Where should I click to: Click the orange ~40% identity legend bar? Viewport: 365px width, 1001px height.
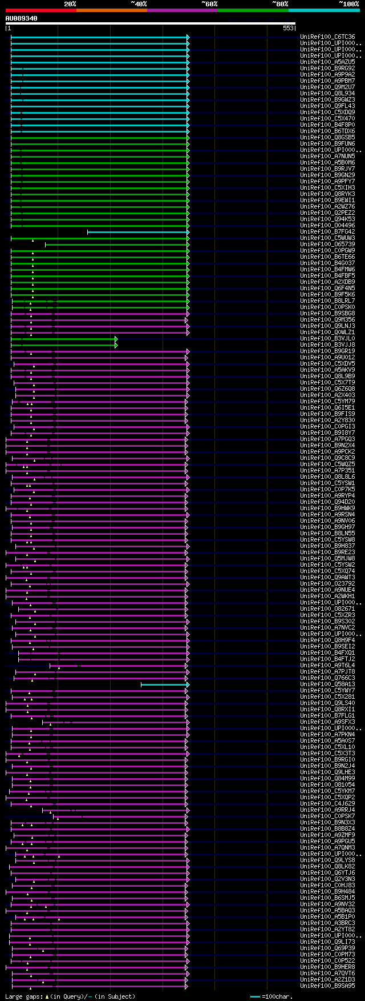[111, 10]
